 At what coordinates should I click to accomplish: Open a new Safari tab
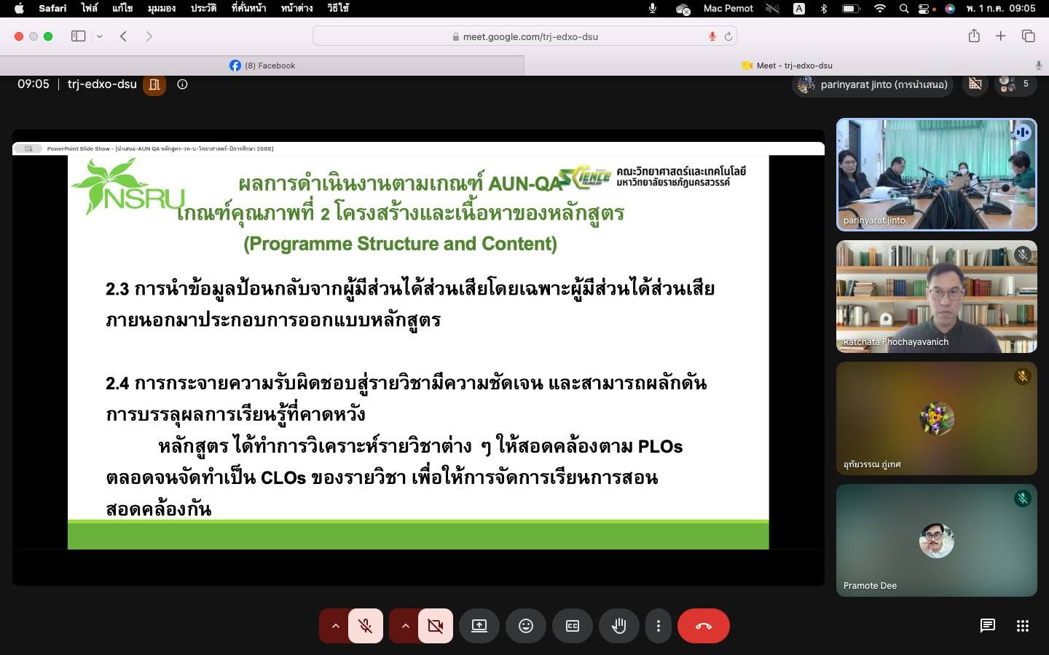(x=1001, y=36)
